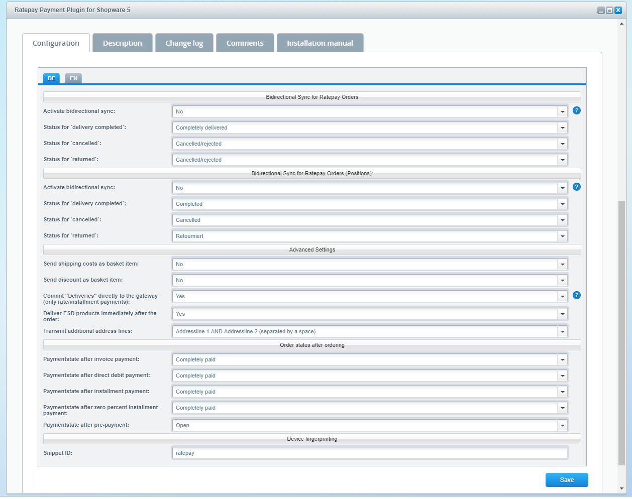632x499 pixels.
Task: Open the Installation manual tab
Action: (320, 43)
